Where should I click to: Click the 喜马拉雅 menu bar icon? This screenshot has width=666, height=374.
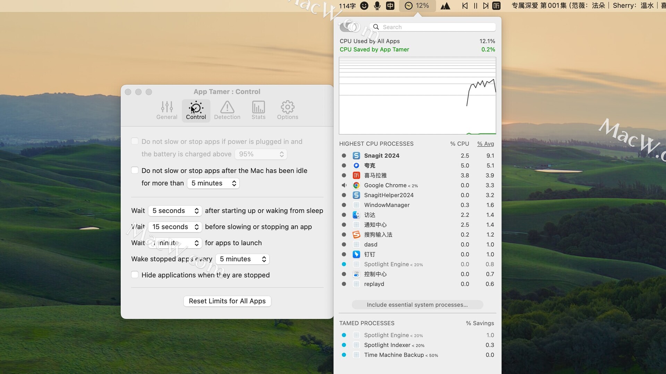tap(496, 6)
